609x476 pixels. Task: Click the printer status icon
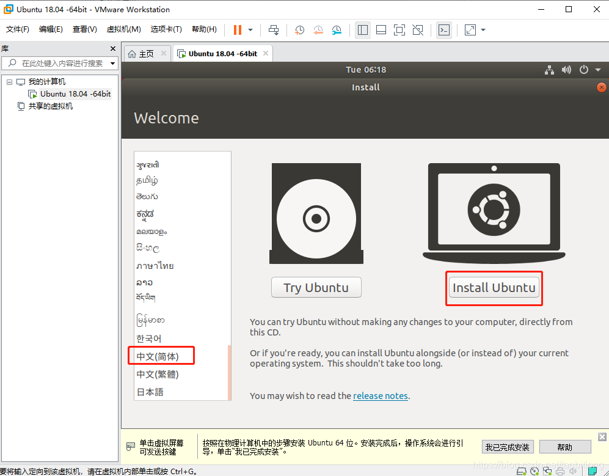click(x=560, y=471)
